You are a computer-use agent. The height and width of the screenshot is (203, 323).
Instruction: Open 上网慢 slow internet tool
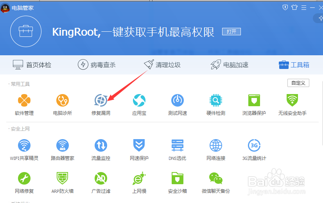pos(139,183)
